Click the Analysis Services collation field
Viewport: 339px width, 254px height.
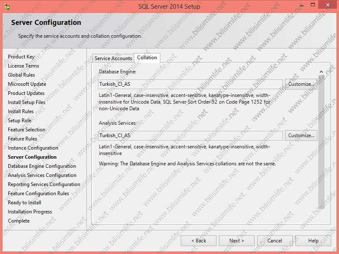click(190, 135)
